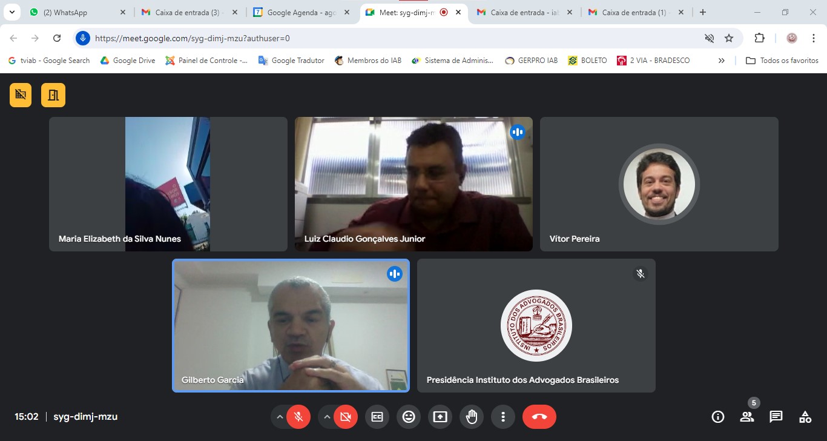Unmute the microphone
The image size is (827, 441).
298,417
